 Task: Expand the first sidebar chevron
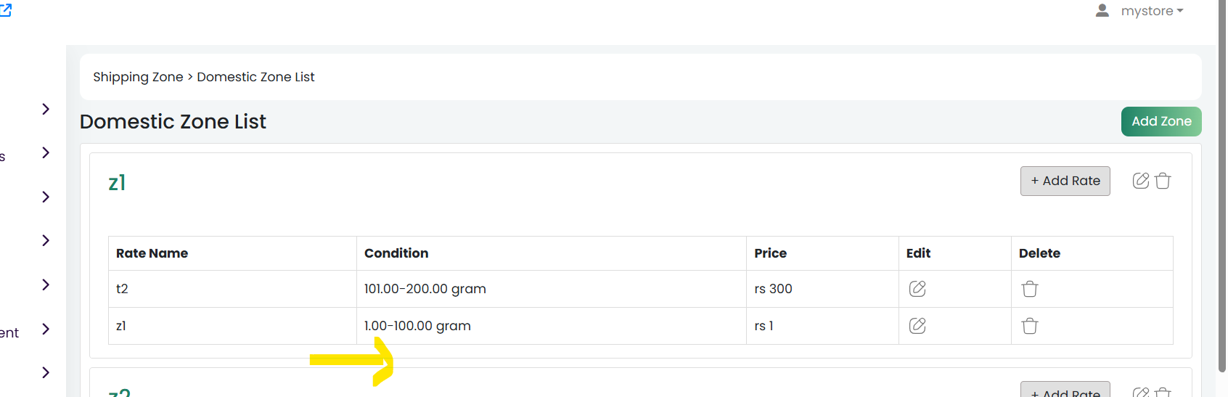point(46,109)
